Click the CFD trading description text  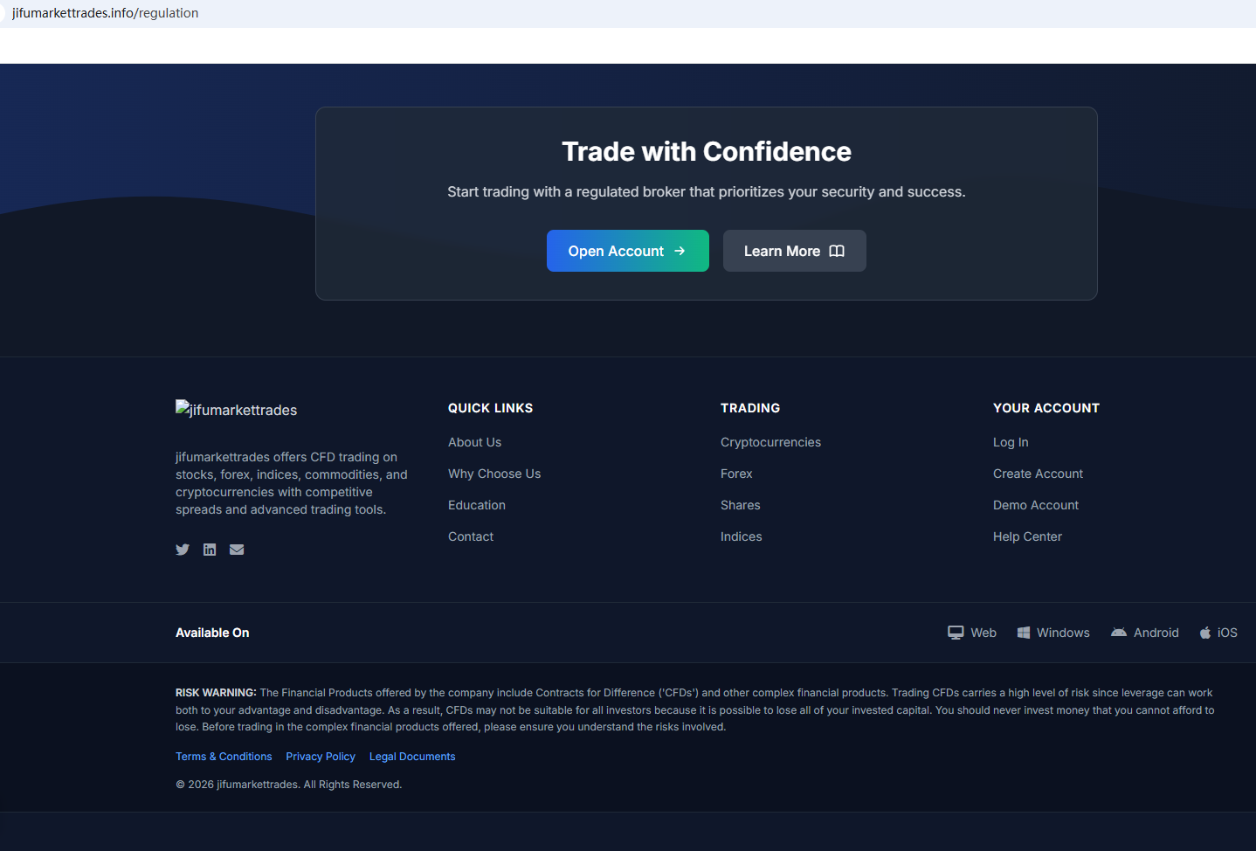coord(292,483)
